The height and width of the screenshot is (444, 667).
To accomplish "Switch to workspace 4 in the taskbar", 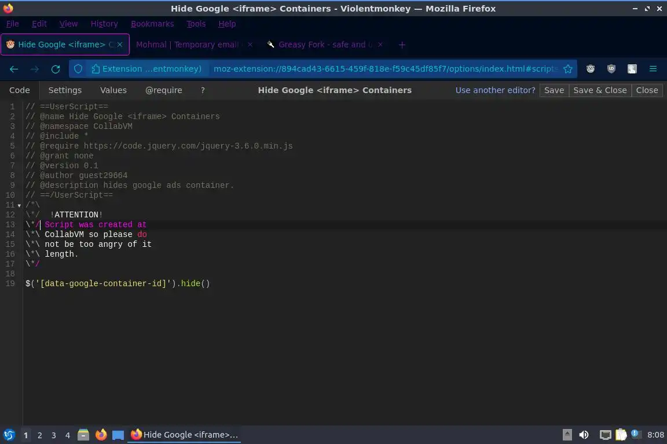I will [68, 435].
